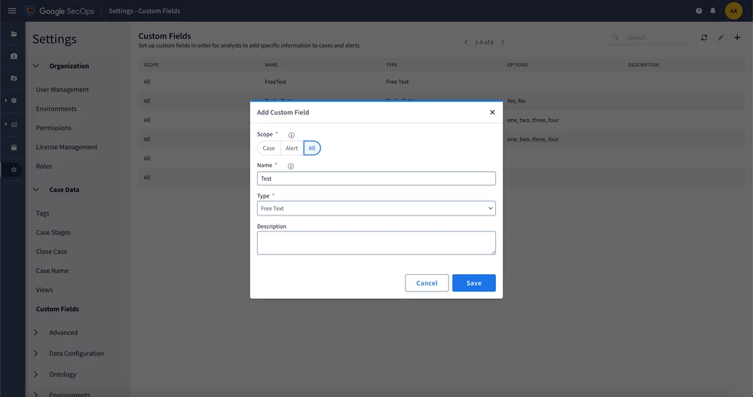Open User Management settings

coord(63,90)
